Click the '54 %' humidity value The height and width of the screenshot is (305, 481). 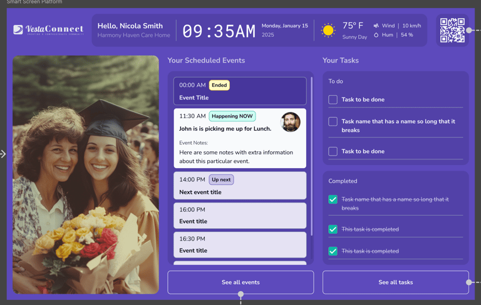tap(406, 35)
